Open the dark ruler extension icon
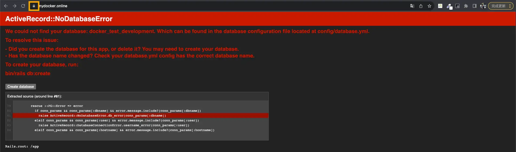This screenshot has width=516, height=152. point(457,6)
